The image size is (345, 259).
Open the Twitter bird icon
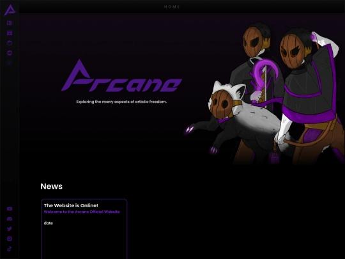coord(10,229)
